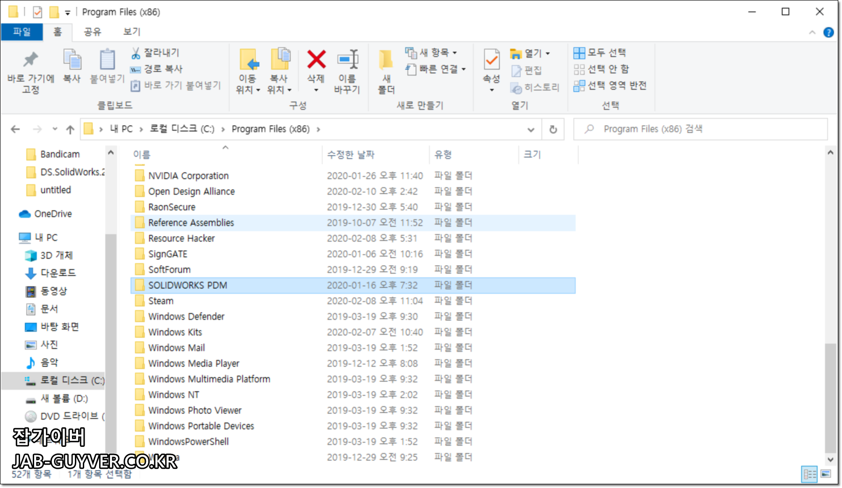Click the navigation pane scrollbar up arrow

point(110,153)
